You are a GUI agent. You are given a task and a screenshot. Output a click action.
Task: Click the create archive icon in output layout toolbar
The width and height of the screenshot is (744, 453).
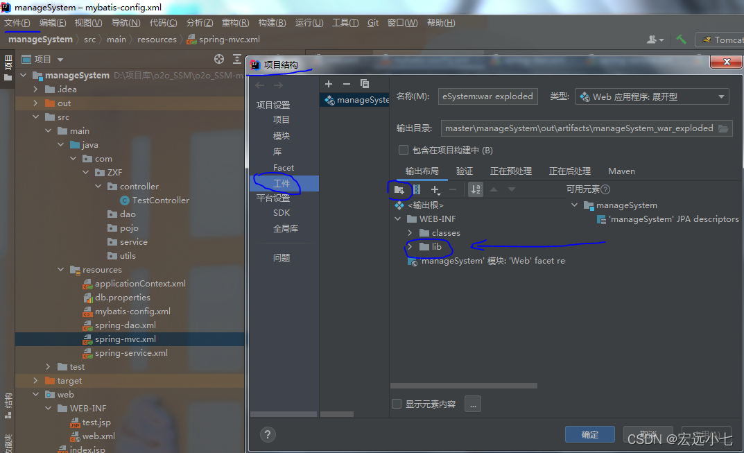[x=417, y=189]
